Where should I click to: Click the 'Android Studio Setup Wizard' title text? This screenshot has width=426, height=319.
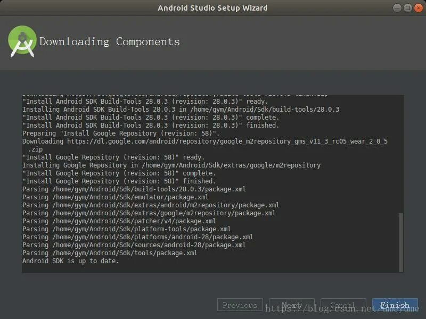212,8
